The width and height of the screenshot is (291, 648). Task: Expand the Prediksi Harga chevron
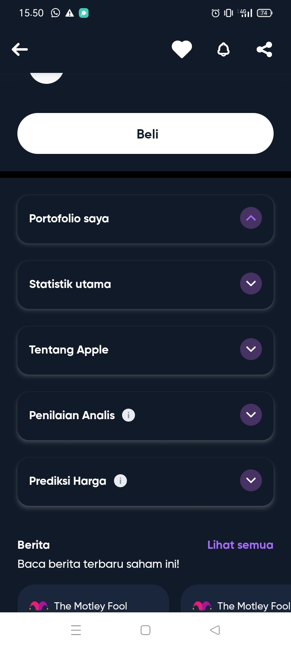251,480
